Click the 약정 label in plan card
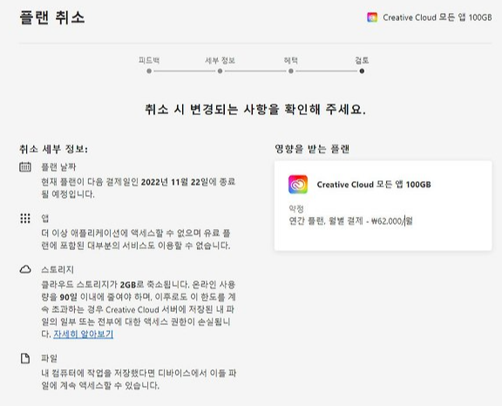Image resolution: width=502 pixels, height=406 pixels. tap(296, 208)
